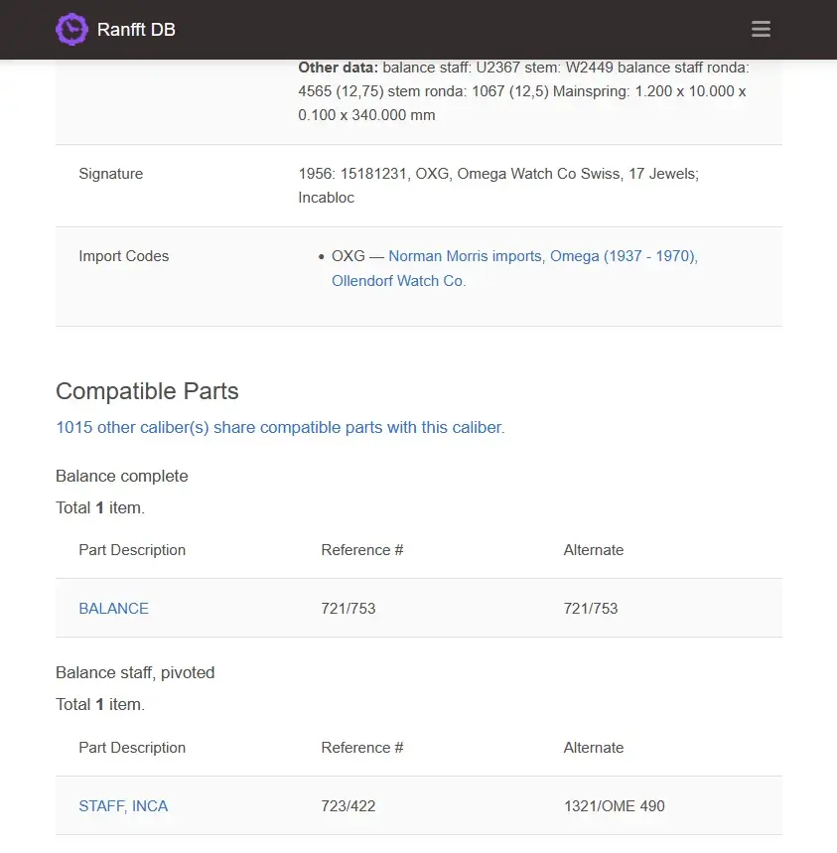Go to Ranfft DB home title
The height and width of the screenshot is (853, 837).
[136, 30]
